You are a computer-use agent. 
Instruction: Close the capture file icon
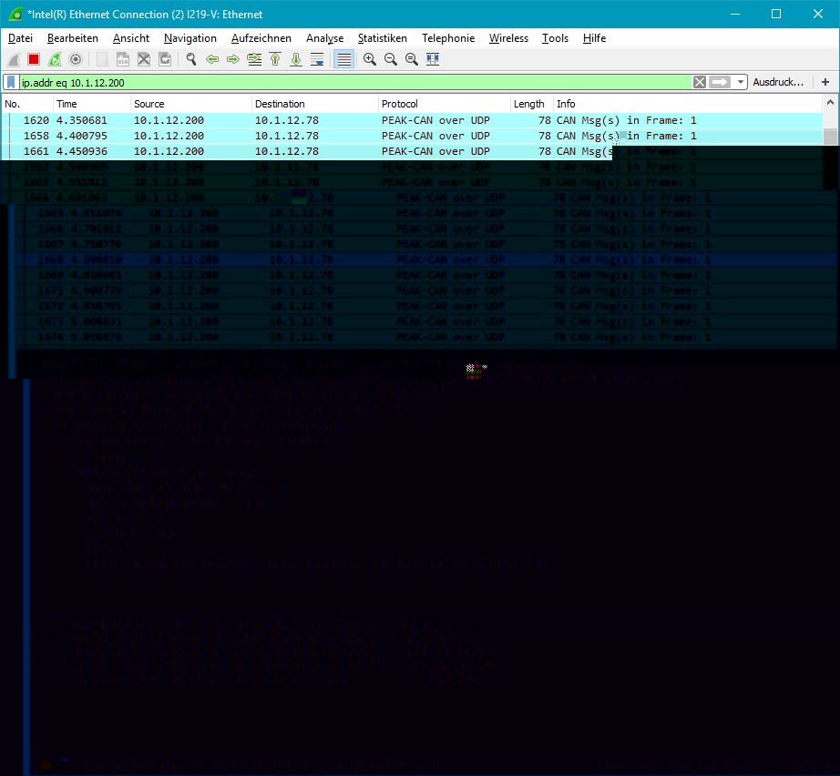(x=144, y=59)
